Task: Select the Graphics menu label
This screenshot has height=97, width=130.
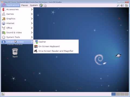Action: [11, 19]
